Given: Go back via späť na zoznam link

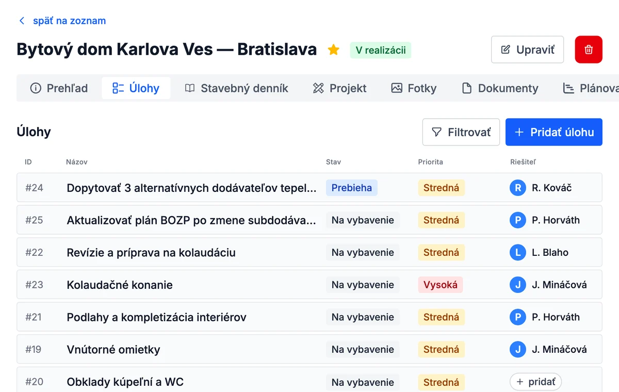Looking at the screenshot, I should pos(69,21).
